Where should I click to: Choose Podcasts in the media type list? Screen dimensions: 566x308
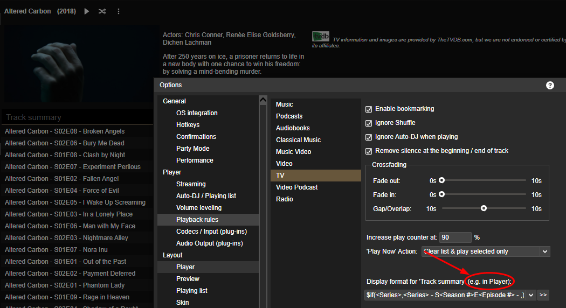pos(289,116)
